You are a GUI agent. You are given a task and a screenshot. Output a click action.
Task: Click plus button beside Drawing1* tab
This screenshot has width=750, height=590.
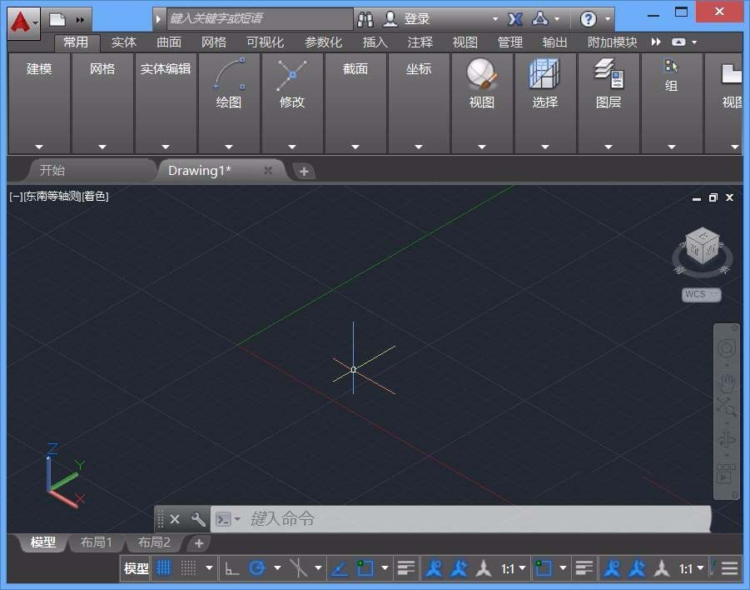(303, 171)
